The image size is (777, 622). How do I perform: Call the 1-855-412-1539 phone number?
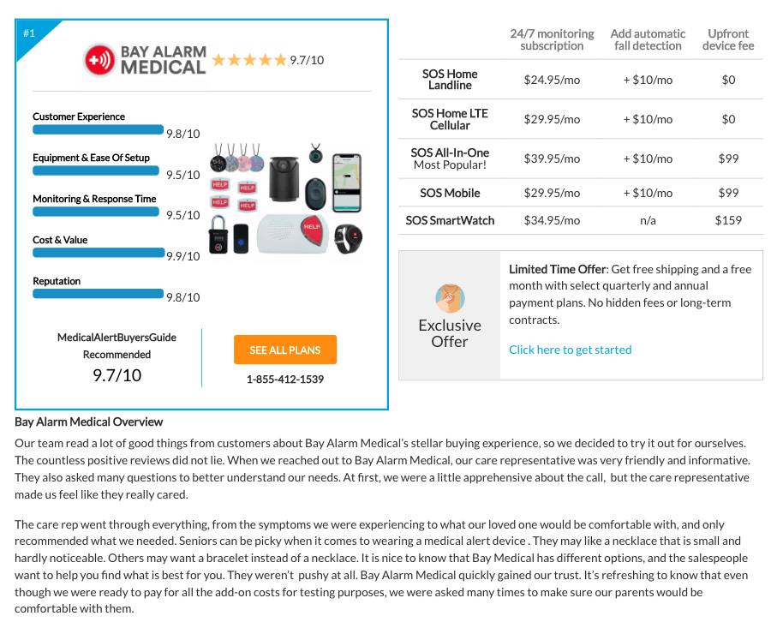click(285, 379)
